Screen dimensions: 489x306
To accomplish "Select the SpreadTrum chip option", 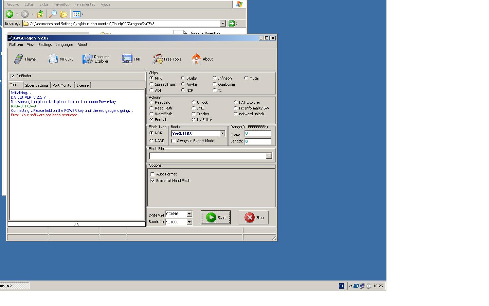I will click(151, 84).
